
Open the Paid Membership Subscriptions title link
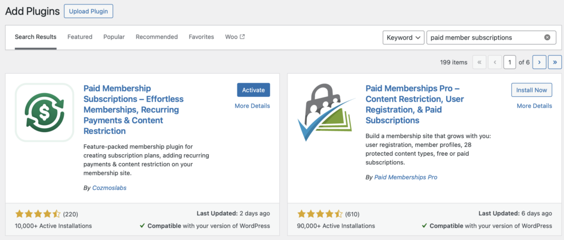[133, 110]
